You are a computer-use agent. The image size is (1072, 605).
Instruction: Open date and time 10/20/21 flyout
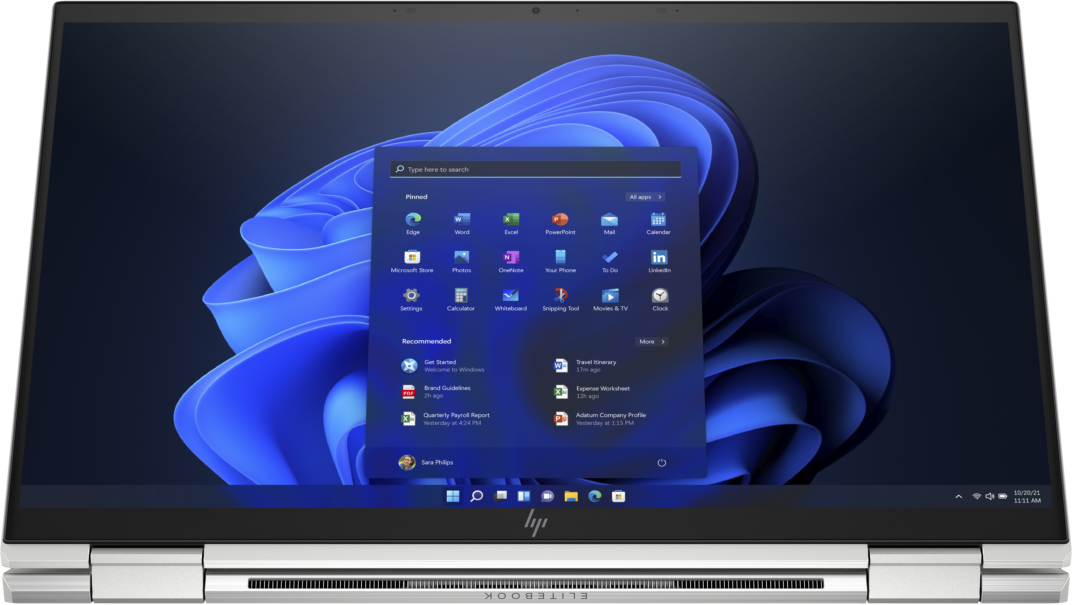pyautogui.click(x=1027, y=496)
